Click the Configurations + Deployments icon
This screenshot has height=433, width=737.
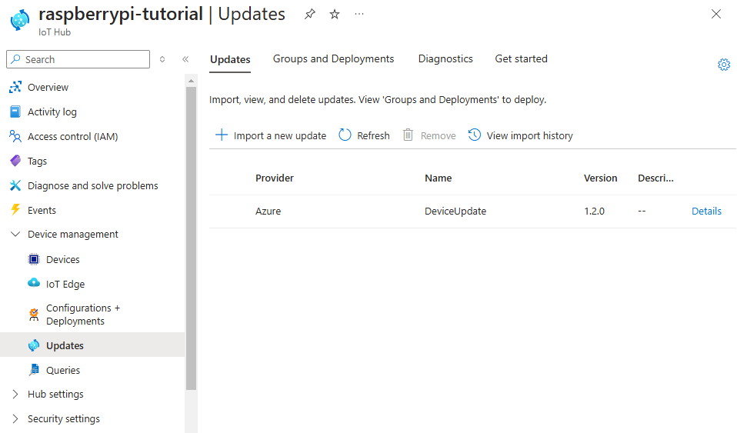click(34, 315)
